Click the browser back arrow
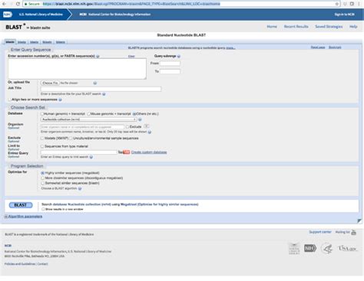The width and height of the screenshot is (364, 281). (x=4, y=4)
